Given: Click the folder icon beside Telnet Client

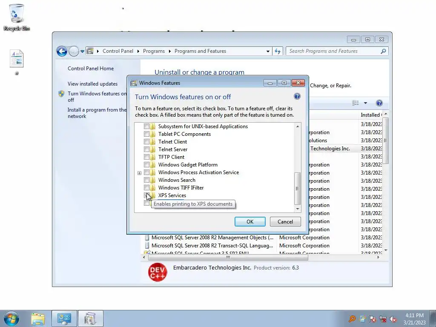Looking at the screenshot, I should (x=153, y=142).
